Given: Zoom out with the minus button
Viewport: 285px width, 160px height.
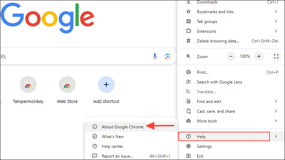Looking at the screenshot, I should point(231,56).
